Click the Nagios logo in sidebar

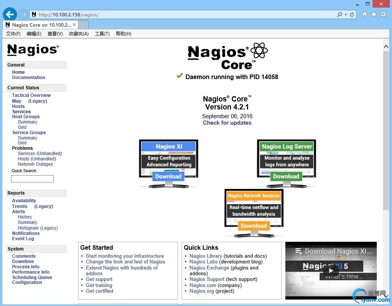(x=33, y=49)
